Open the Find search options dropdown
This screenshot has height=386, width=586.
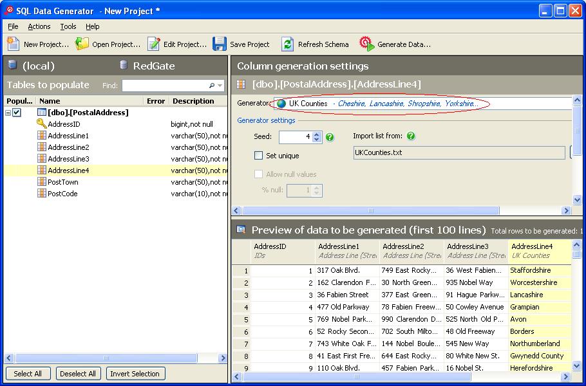point(220,86)
